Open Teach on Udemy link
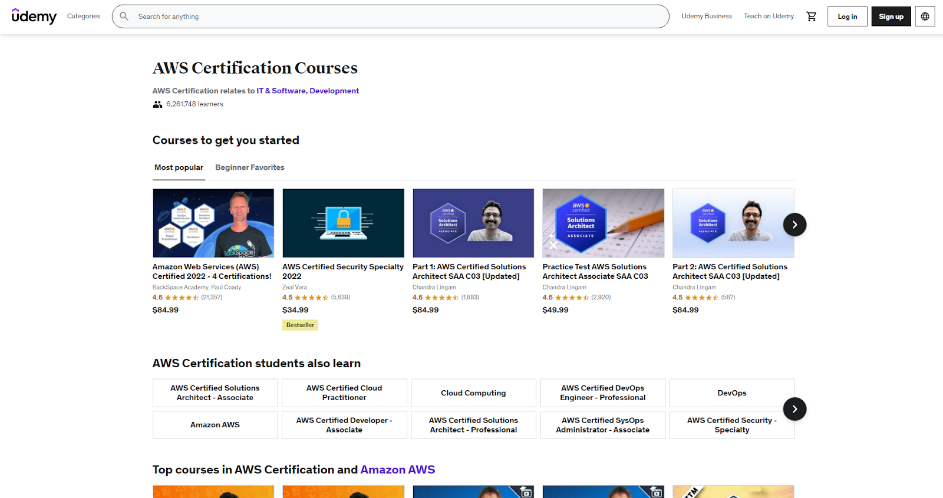 pyautogui.click(x=769, y=17)
